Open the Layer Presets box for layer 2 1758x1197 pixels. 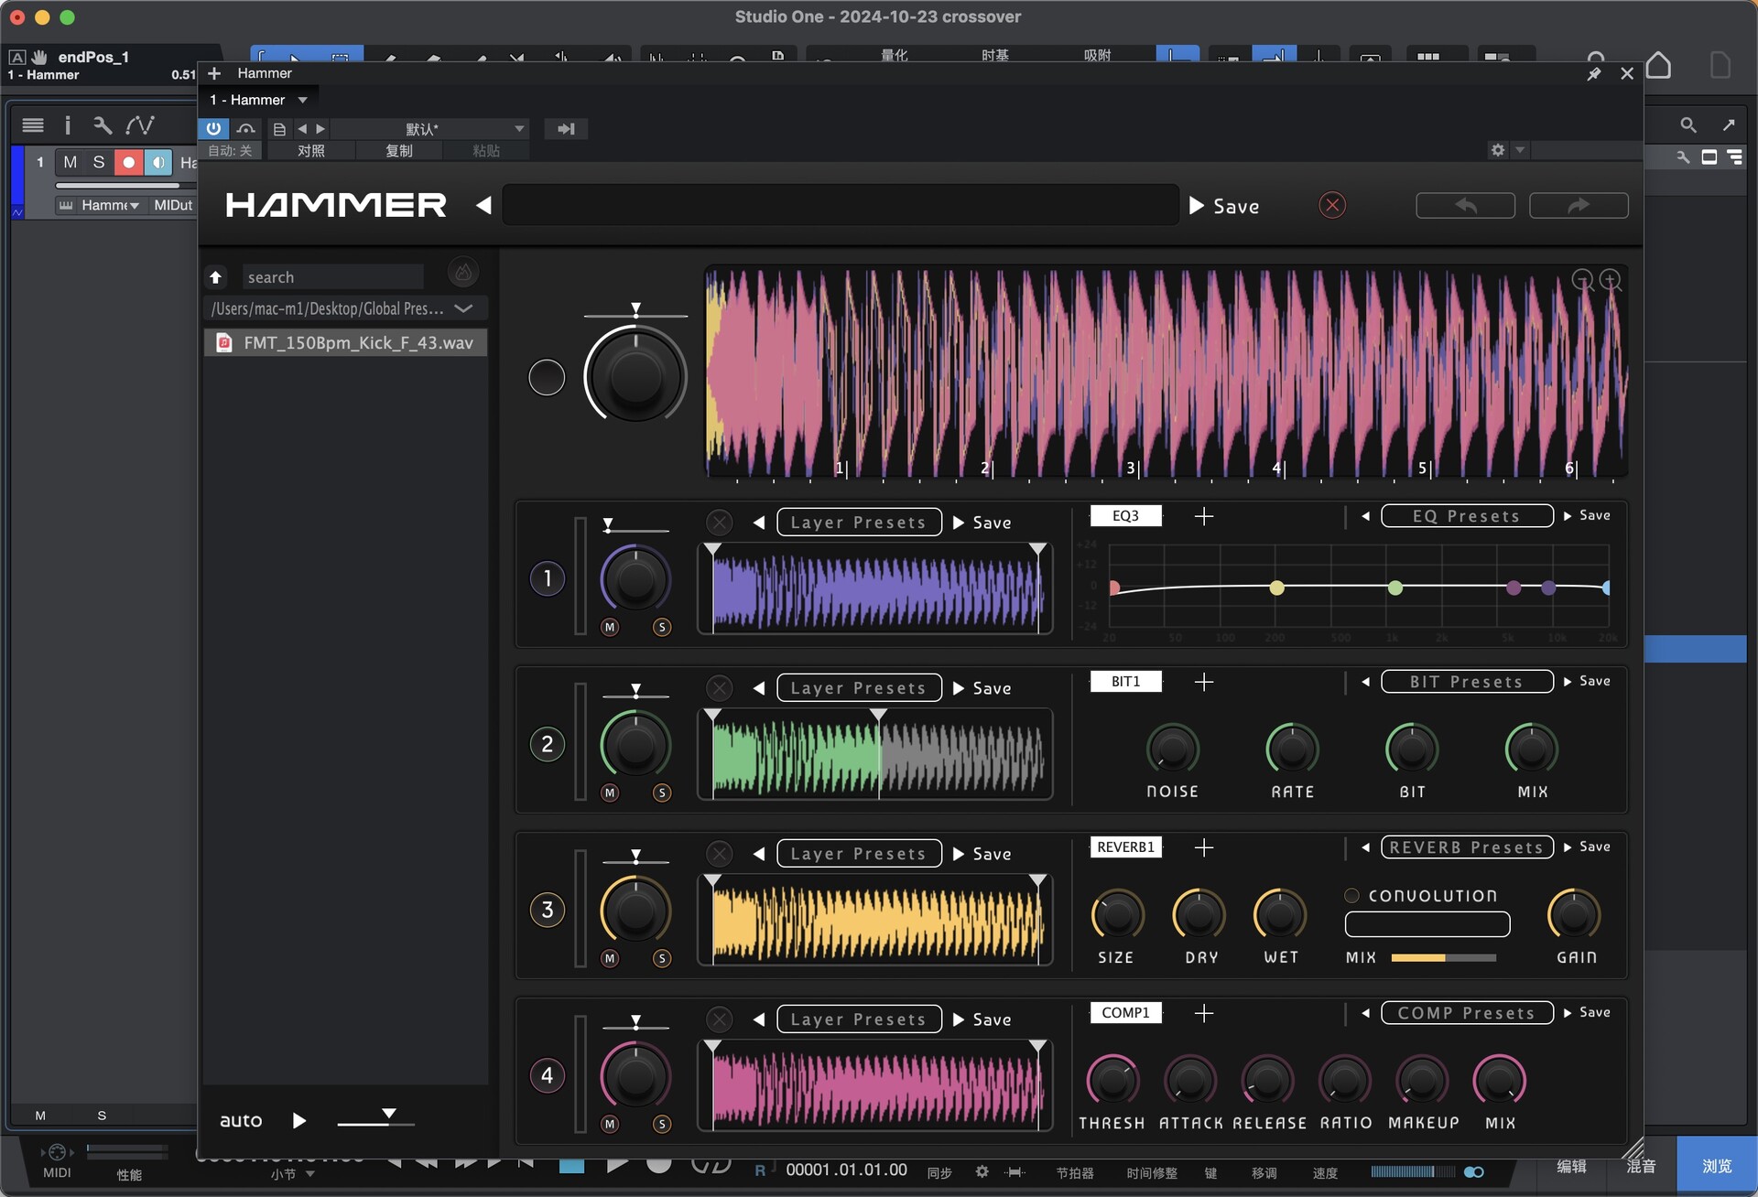859,688
